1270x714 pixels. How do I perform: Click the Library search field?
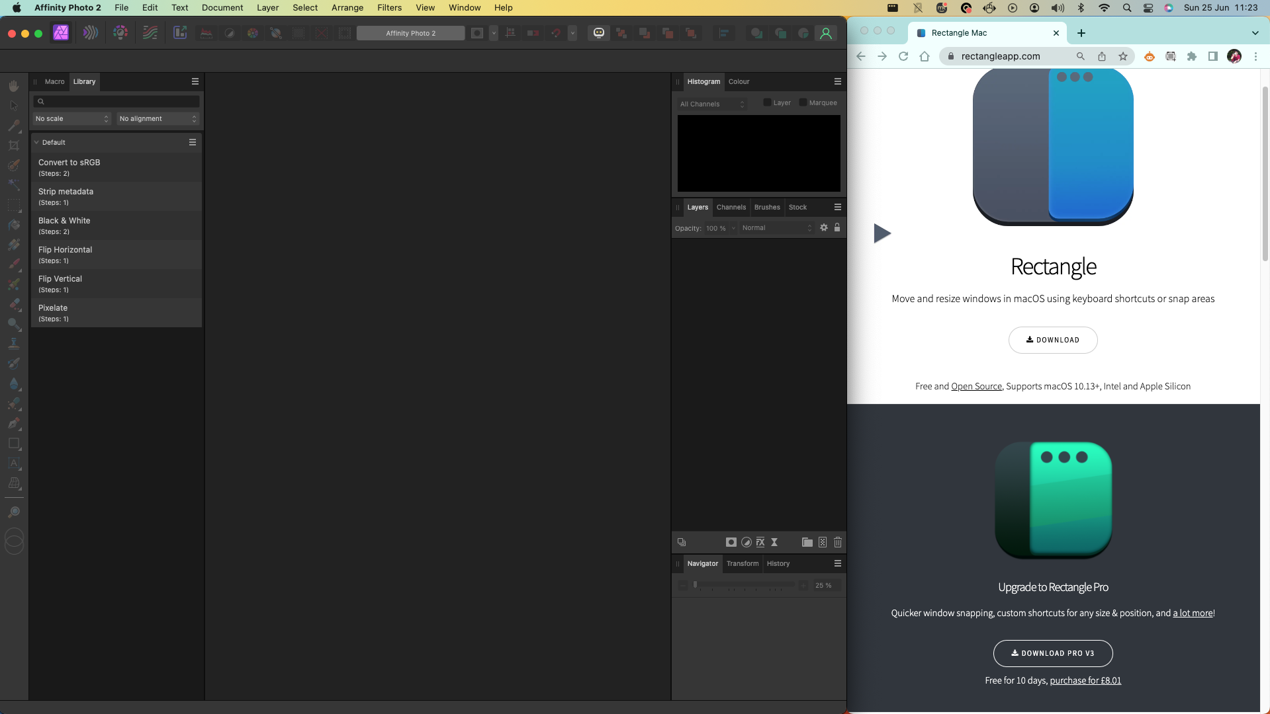pos(116,101)
